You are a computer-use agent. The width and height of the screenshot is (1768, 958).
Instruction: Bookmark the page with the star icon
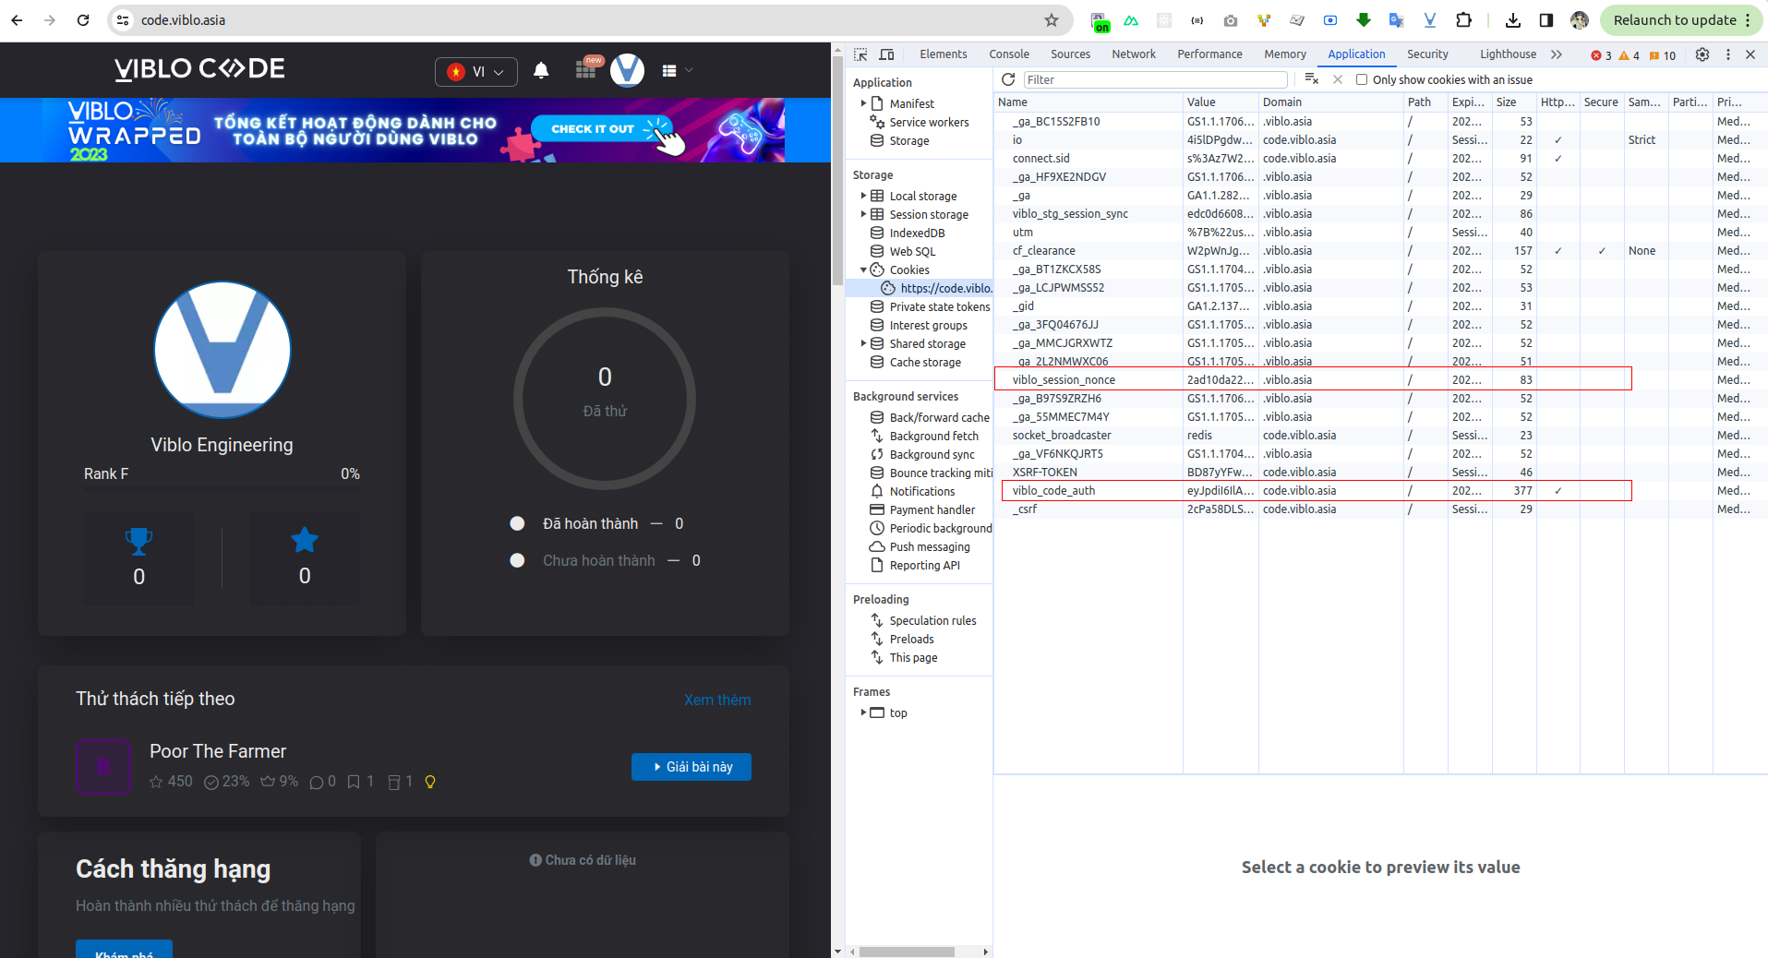[x=1052, y=19]
